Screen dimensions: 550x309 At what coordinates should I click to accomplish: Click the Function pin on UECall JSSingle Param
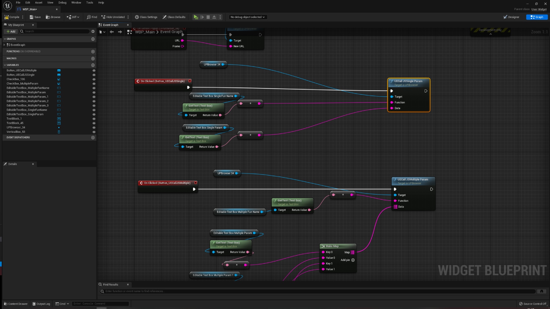[392, 102]
